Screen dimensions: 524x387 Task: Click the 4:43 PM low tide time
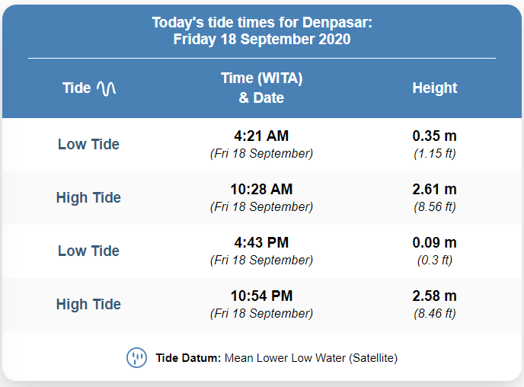click(x=261, y=242)
